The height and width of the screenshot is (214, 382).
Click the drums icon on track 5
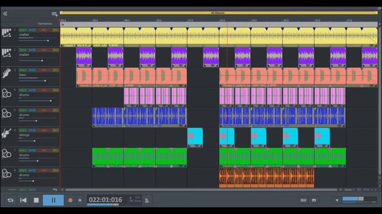pyautogui.click(x=7, y=114)
